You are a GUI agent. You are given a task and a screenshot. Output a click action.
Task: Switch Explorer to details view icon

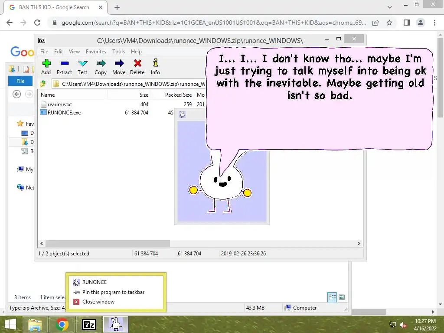point(332,297)
